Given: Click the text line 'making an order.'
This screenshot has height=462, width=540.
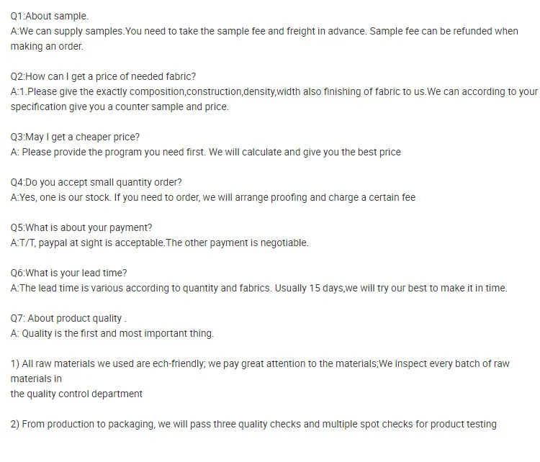Looking at the screenshot, I should point(47,47).
